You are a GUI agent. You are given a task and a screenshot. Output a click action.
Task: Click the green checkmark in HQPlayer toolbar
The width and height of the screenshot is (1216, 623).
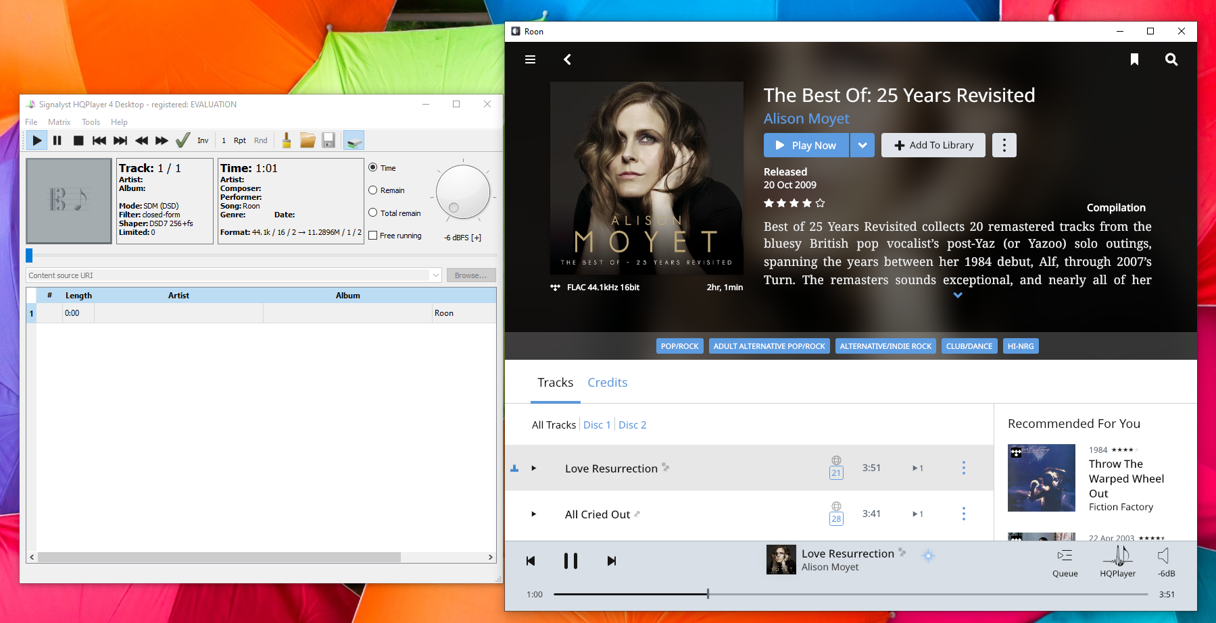(183, 140)
